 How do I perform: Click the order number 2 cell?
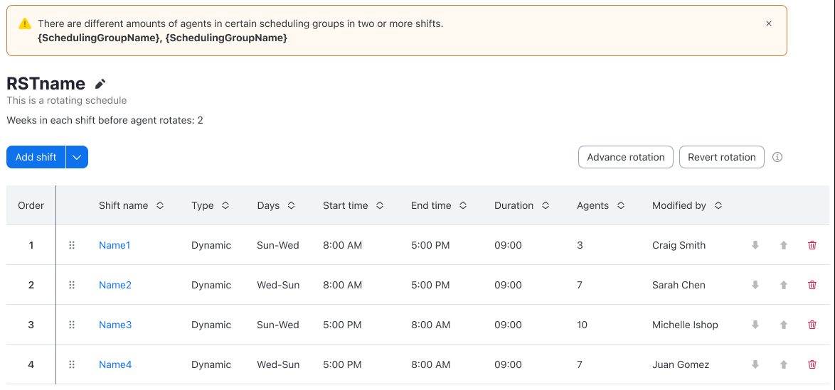click(x=31, y=285)
